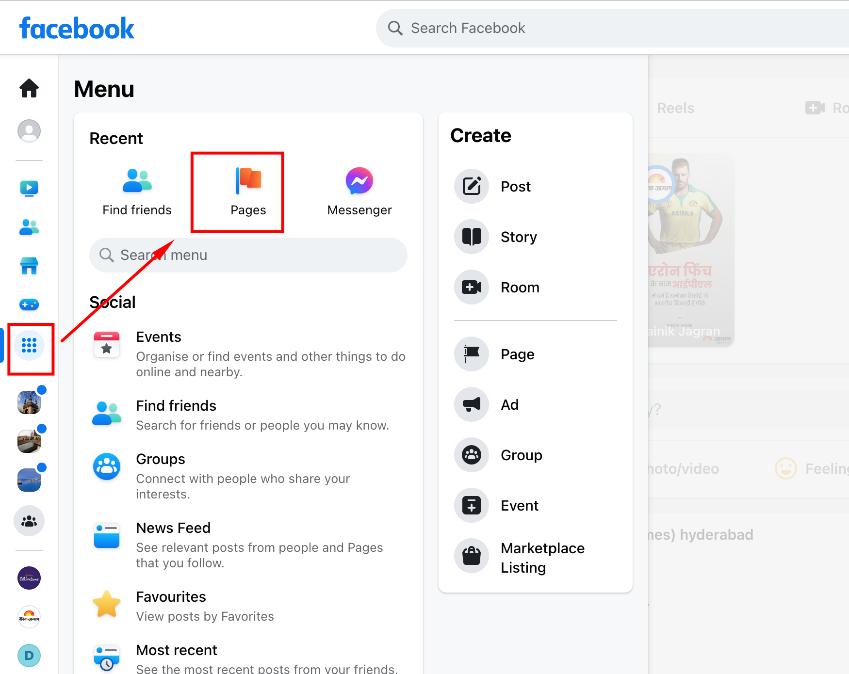Open the Watch video icon in sidebar
This screenshot has width=849, height=674.
[x=29, y=188]
